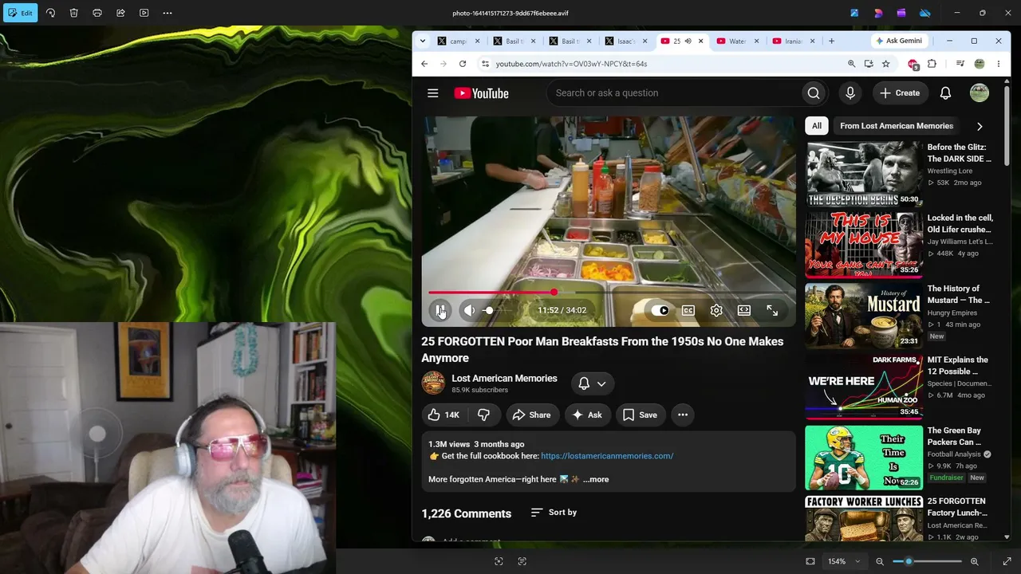Viewport: 1021px width, 574px height.
Task: Bookmark the page with the star icon
Action: pos(886,64)
